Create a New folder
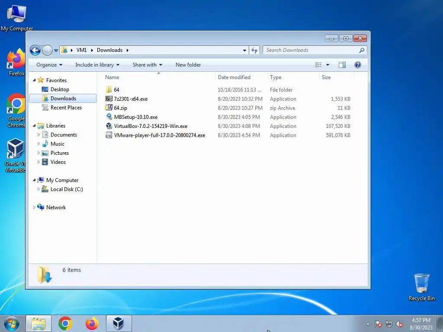Image resolution: width=443 pixels, height=332 pixels. [188, 65]
